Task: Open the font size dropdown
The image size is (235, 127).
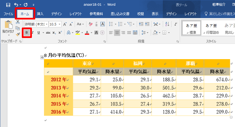Action: pyautogui.click(x=59, y=24)
